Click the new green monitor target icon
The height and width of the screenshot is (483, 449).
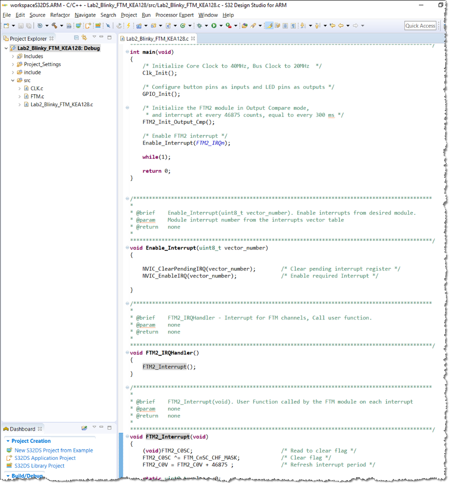click(78, 26)
